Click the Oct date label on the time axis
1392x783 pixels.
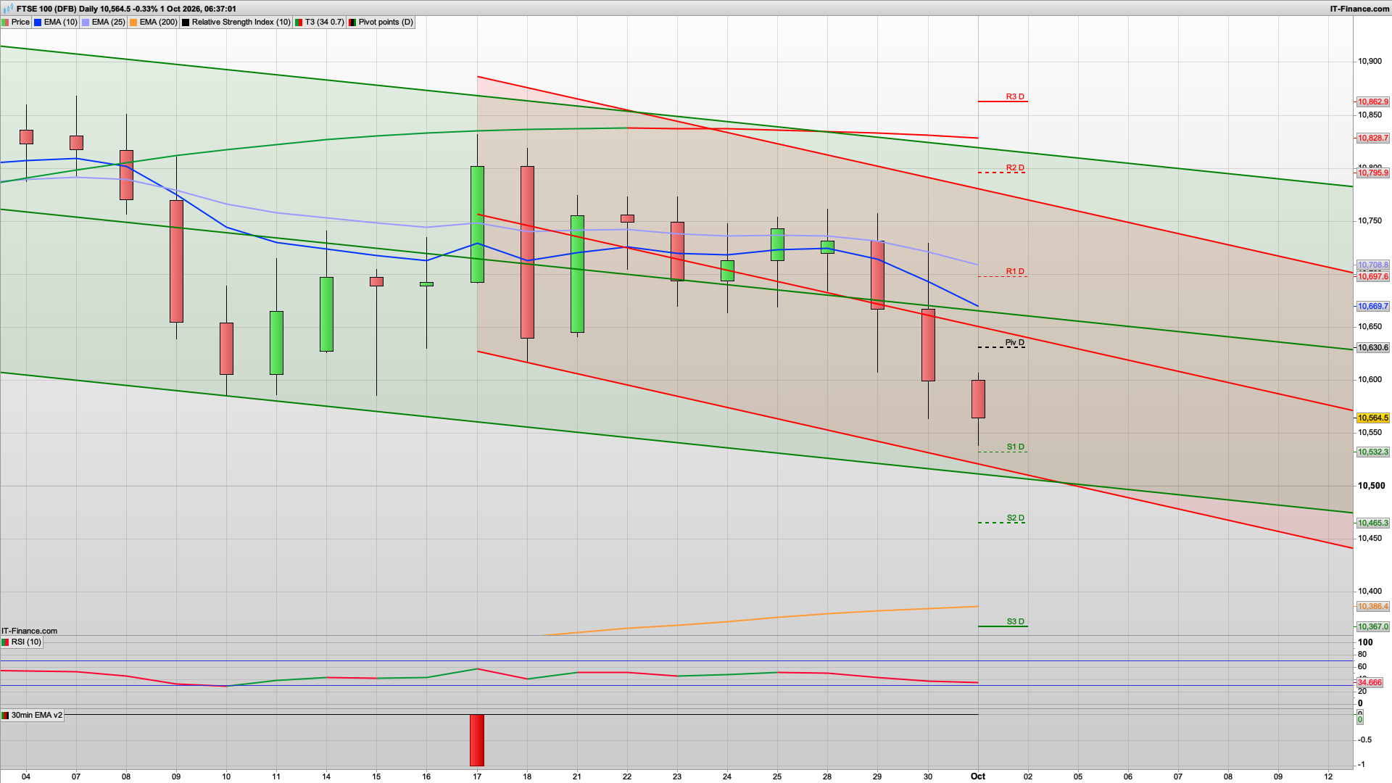(x=978, y=776)
